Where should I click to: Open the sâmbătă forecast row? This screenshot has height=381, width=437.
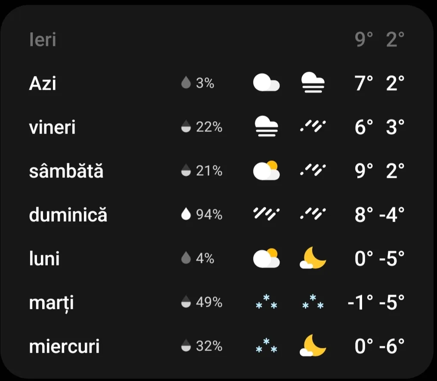(66, 171)
